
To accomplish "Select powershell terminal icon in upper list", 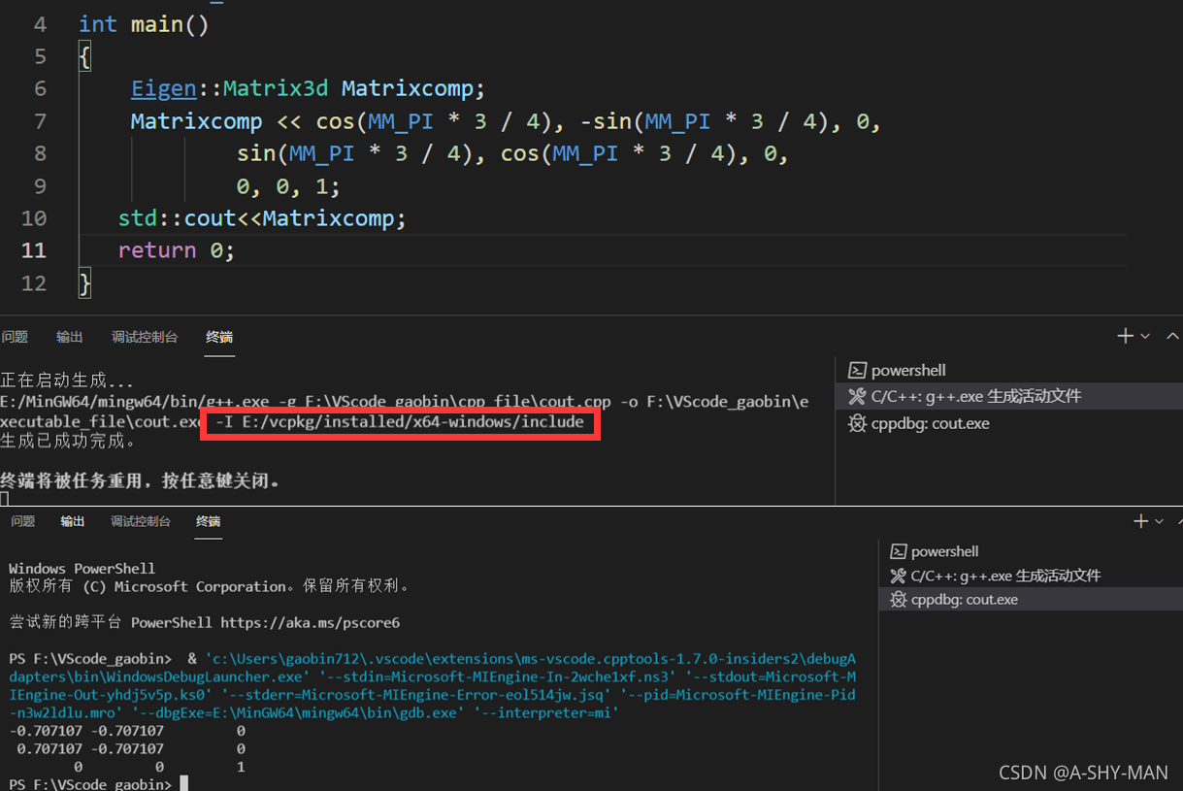I will [857, 370].
